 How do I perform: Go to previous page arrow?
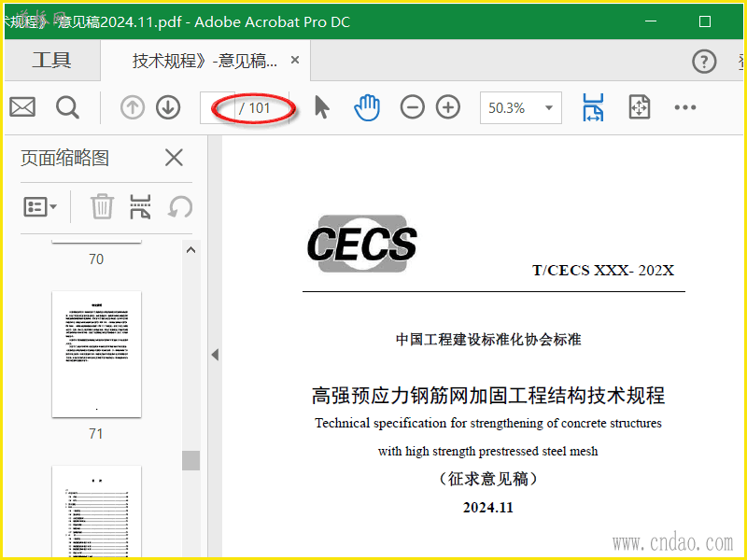[x=132, y=107]
